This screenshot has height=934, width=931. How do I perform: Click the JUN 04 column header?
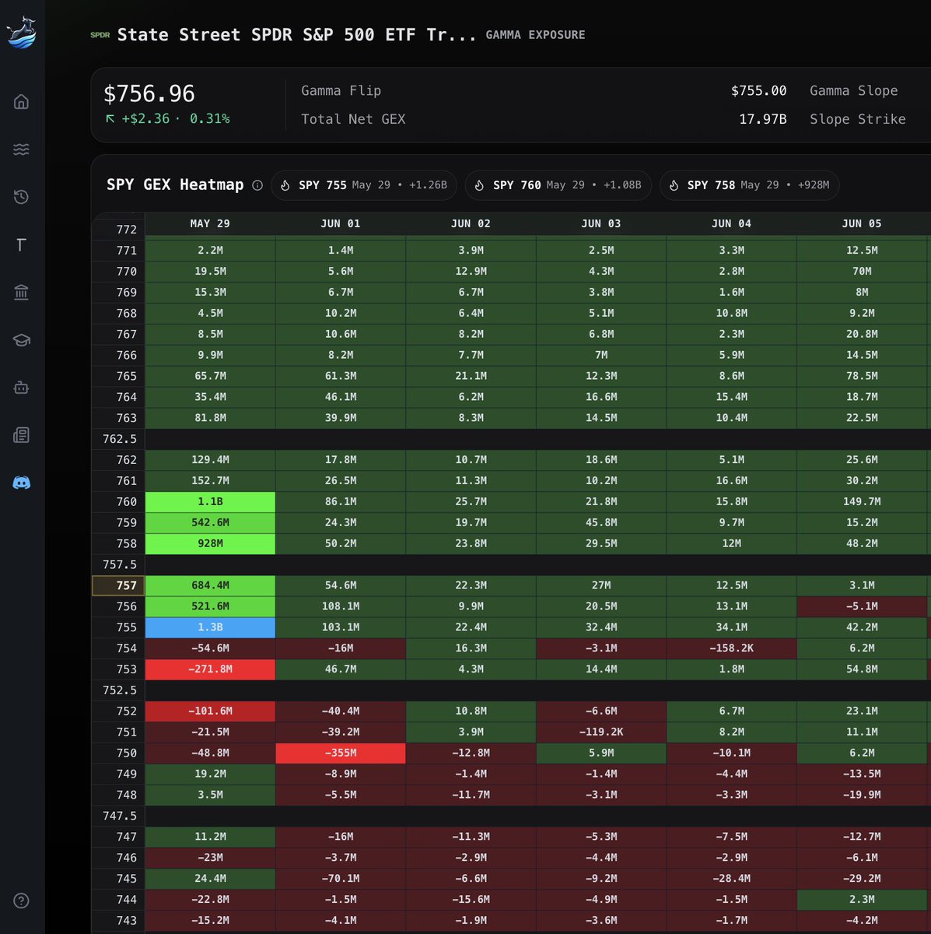click(732, 223)
